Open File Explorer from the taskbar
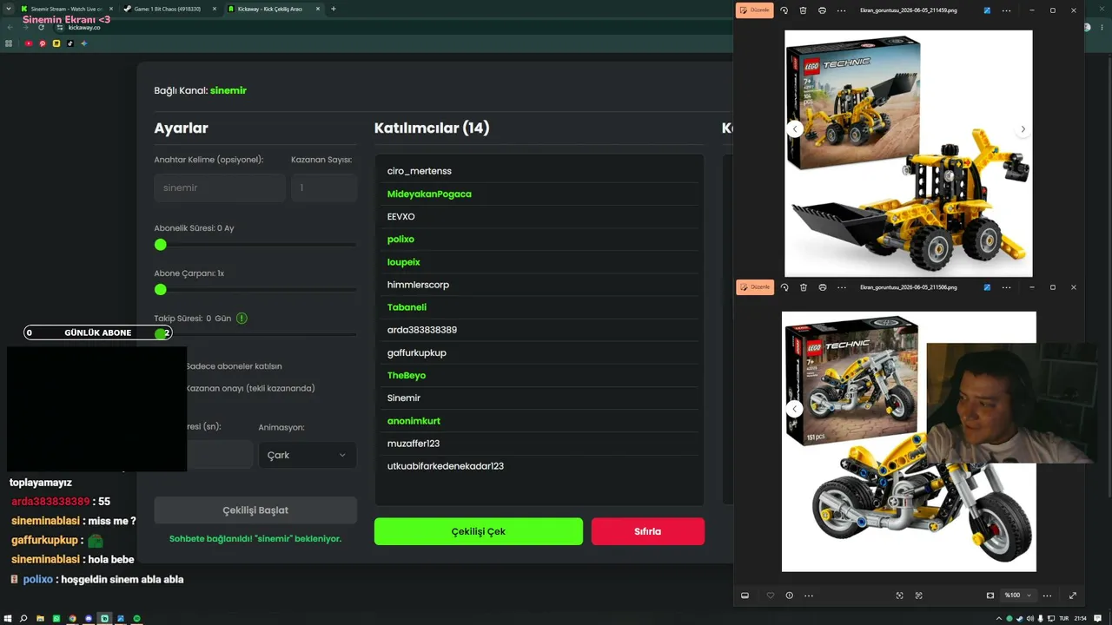The width and height of the screenshot is (1112, 625). [40, 618]
